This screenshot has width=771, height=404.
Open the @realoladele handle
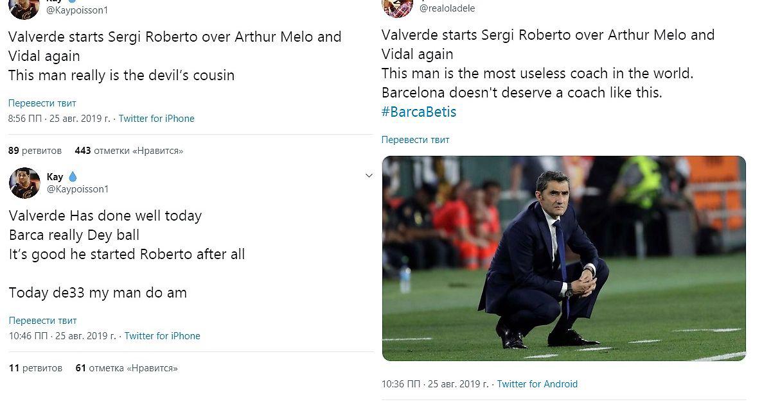(x=447, y=8)
